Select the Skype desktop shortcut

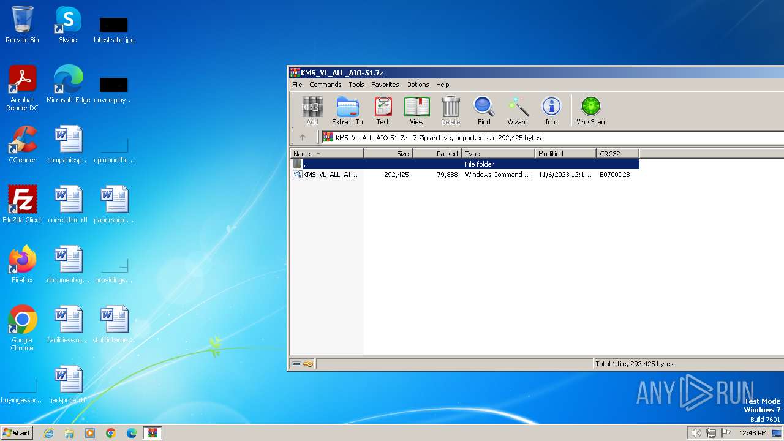68,24
